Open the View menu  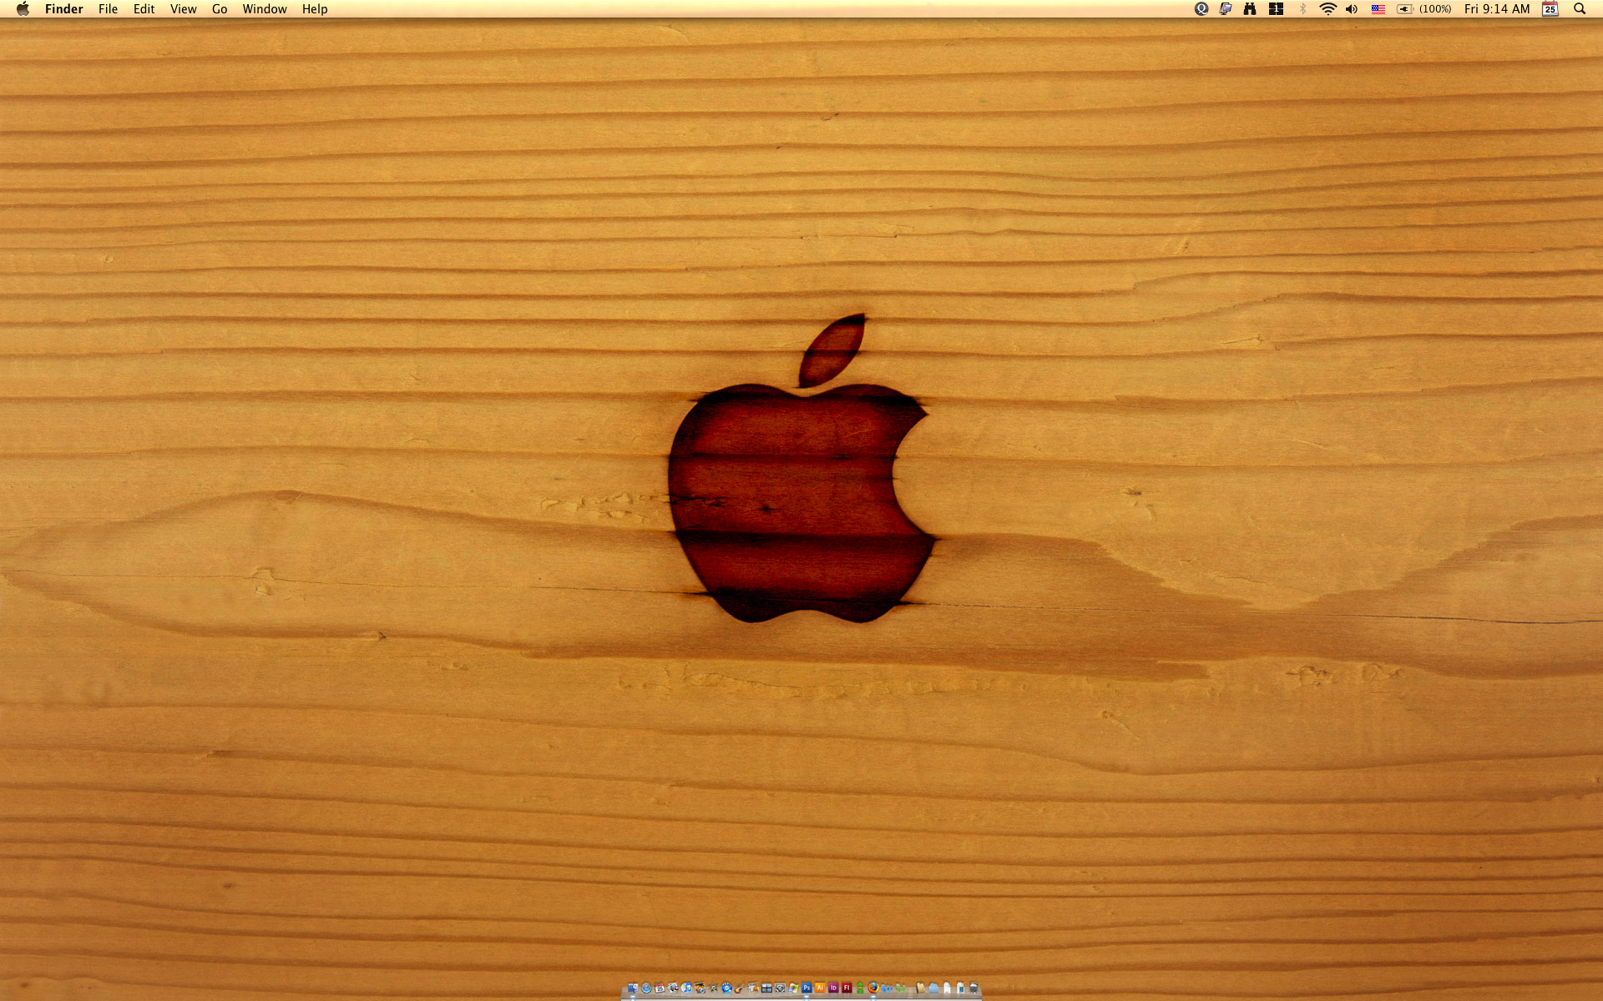[183, 9]
